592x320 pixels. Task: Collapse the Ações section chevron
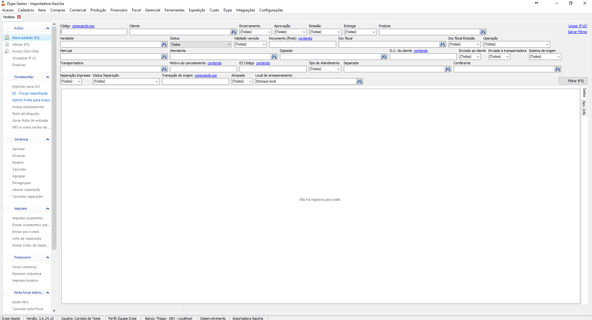pyautogui.click(x=48, y=28)
